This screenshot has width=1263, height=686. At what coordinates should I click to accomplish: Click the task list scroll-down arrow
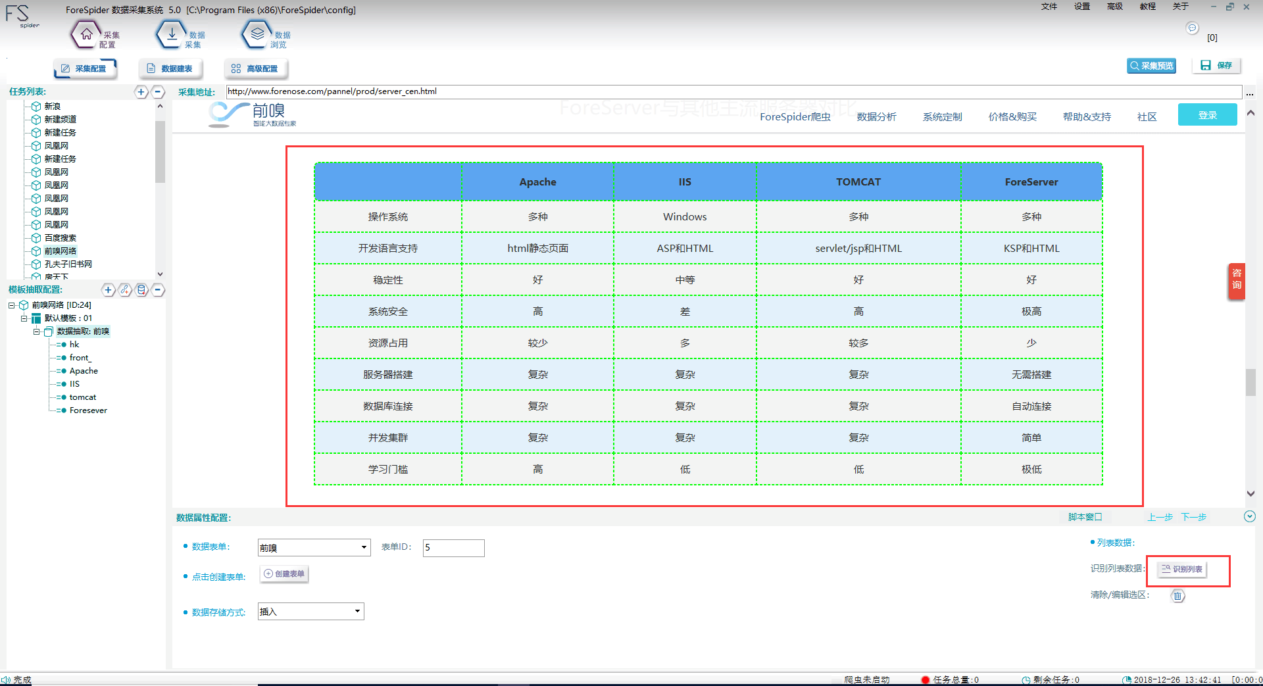pyautogui.click(x=160, y=274)
